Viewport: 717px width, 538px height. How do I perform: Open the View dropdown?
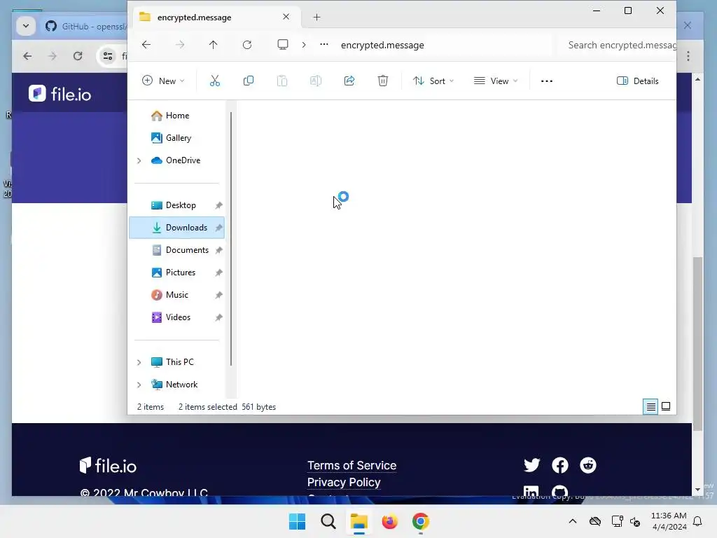click(x=496, y=81)
